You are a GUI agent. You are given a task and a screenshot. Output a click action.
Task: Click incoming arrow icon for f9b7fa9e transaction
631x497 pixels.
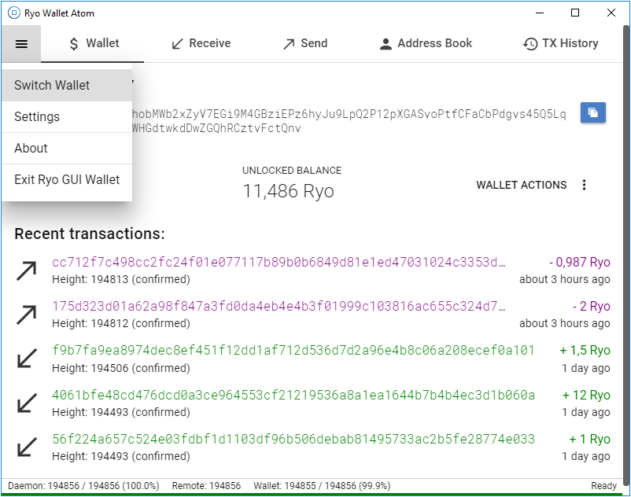click(27, 359)
